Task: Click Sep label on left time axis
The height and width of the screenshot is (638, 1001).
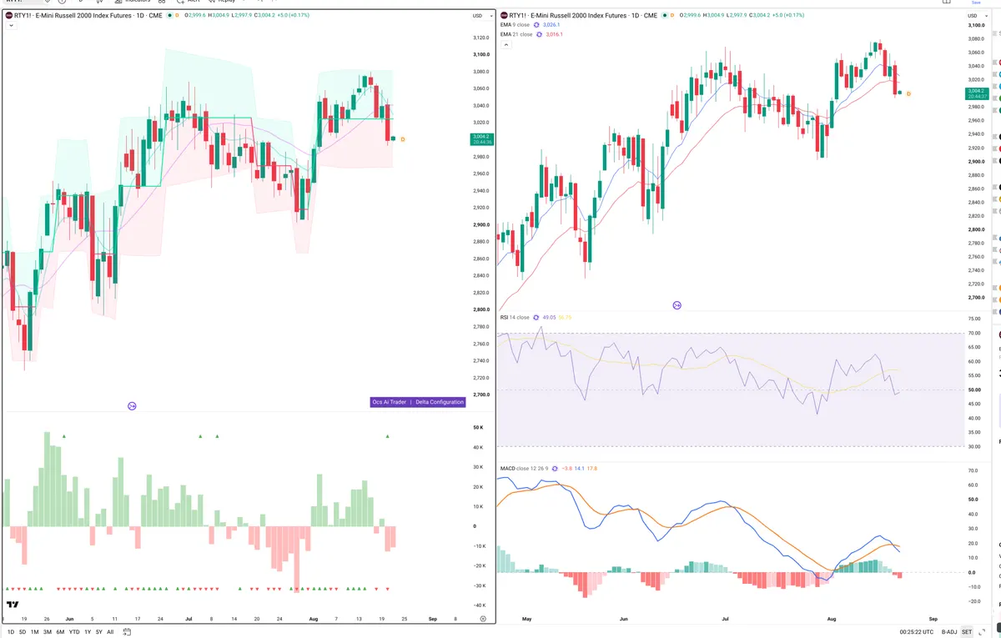Action: 433,619
